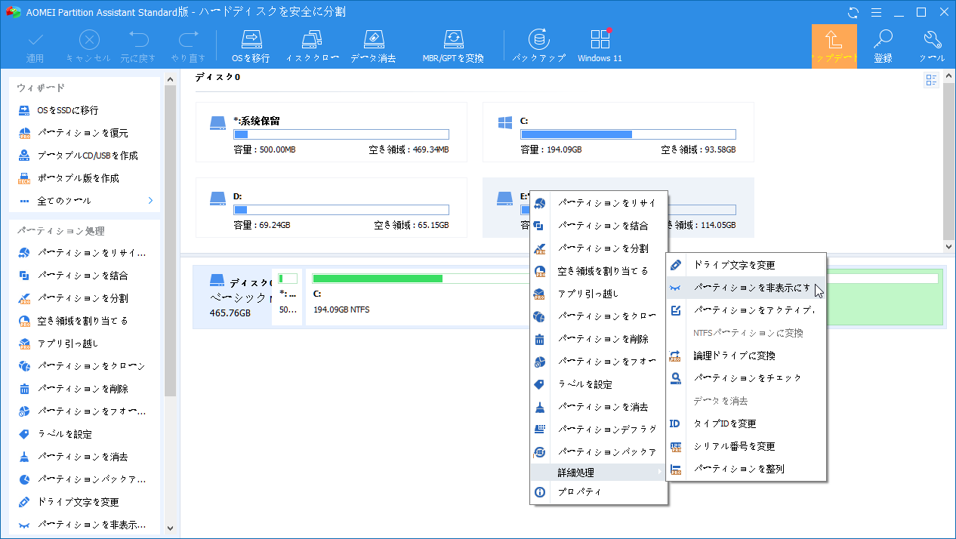The width and height of the screenshot is (956, 539).
Task: Choose パーティションを消去 in context menu
Action: click(599, 407)
